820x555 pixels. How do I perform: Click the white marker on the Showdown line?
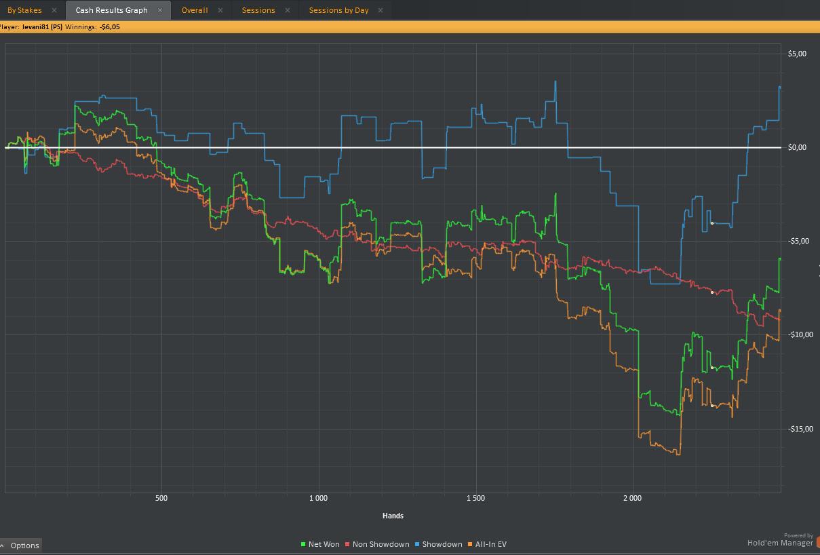712,223
